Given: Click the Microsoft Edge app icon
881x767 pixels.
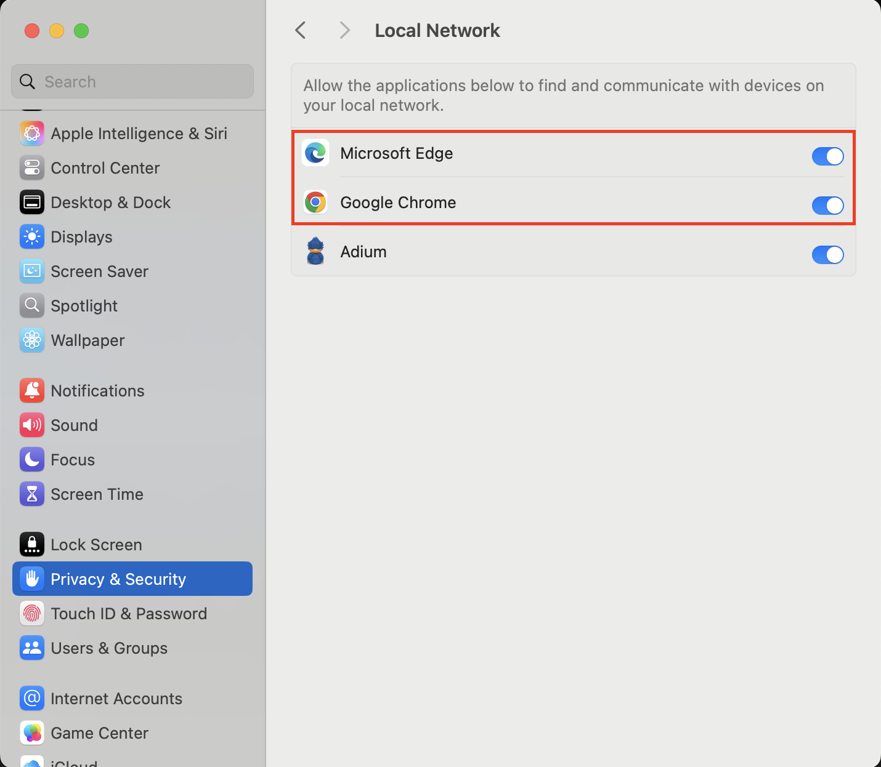Looking at the screenshot, I should tap(315, 153).
